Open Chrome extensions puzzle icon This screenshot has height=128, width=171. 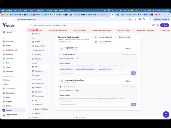144,19
